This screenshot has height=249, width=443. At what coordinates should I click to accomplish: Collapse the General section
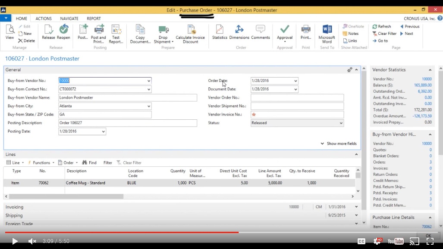(357, 70)
